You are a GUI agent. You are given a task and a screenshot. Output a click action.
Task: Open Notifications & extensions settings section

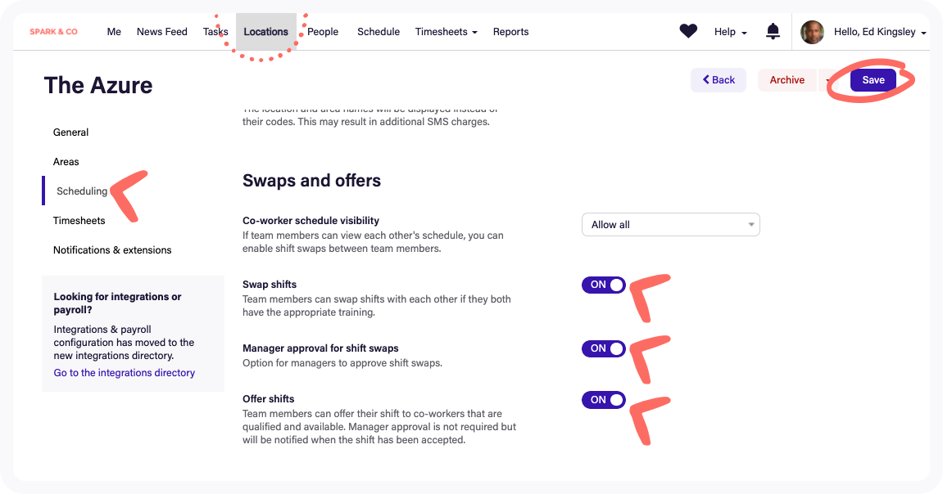[x=112, y=250]
